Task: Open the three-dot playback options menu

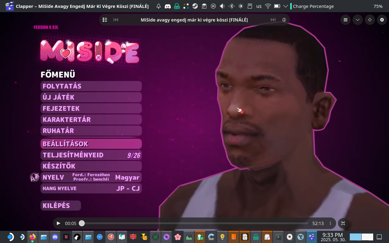Action: (x=330, y=223)
